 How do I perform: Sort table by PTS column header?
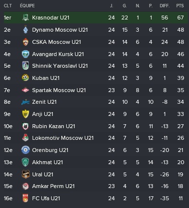click(180, 6)
